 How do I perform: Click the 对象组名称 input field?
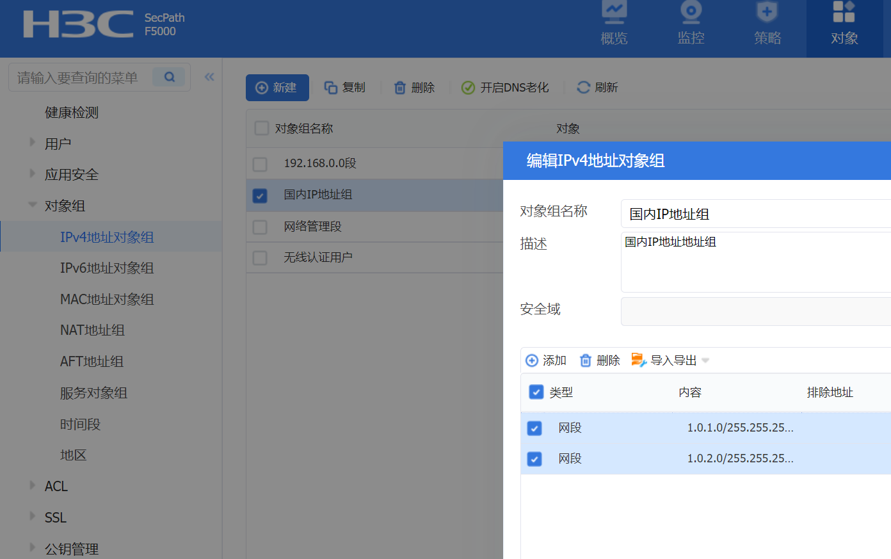tap(755, 214)
